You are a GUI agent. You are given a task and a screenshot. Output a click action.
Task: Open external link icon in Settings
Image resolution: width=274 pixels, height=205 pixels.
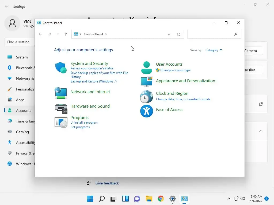(x=261, y=104)
